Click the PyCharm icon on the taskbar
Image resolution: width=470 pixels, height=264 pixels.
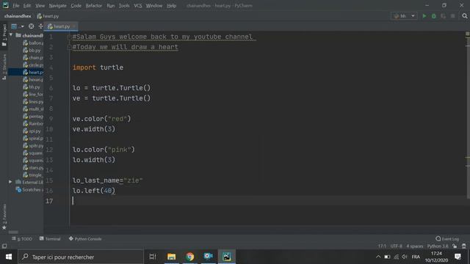pos(227,257)
